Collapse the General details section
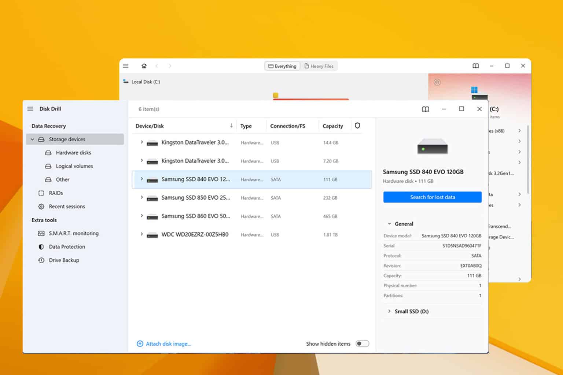The image size is (563, 375). (x=389, y=223)
